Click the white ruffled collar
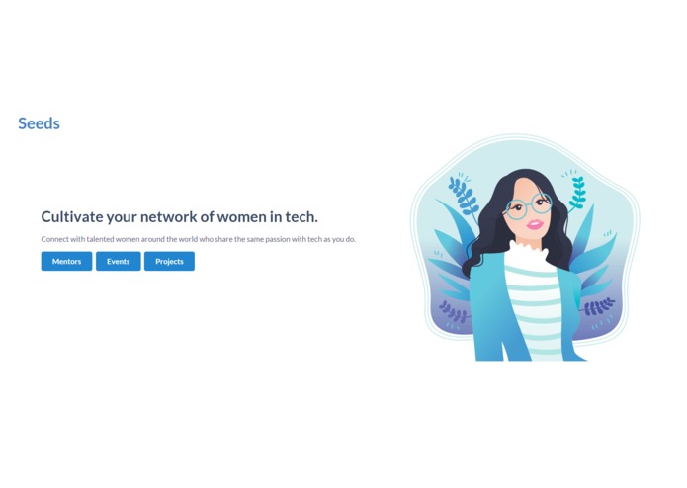 529,252
